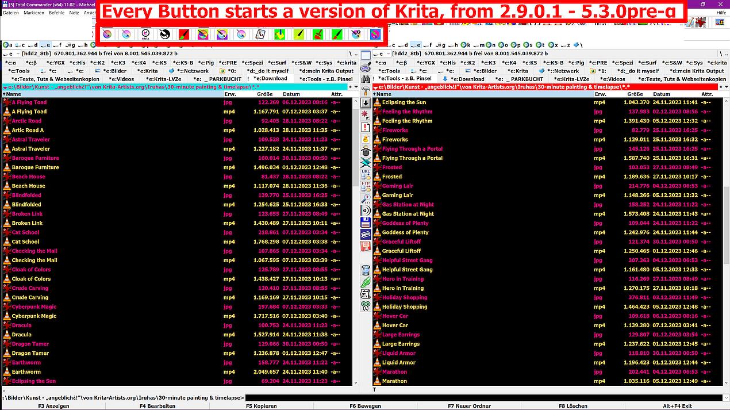The height and width of the screenshot is (410, 730).
Task: Open the Dateien menu
Action: 11,12
